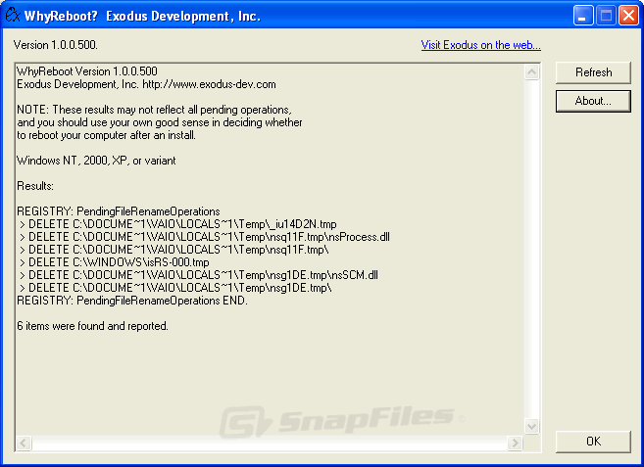Click the '6 items were found' line
Viewport: 644px width, 467px height.
[x=92, y=326]
